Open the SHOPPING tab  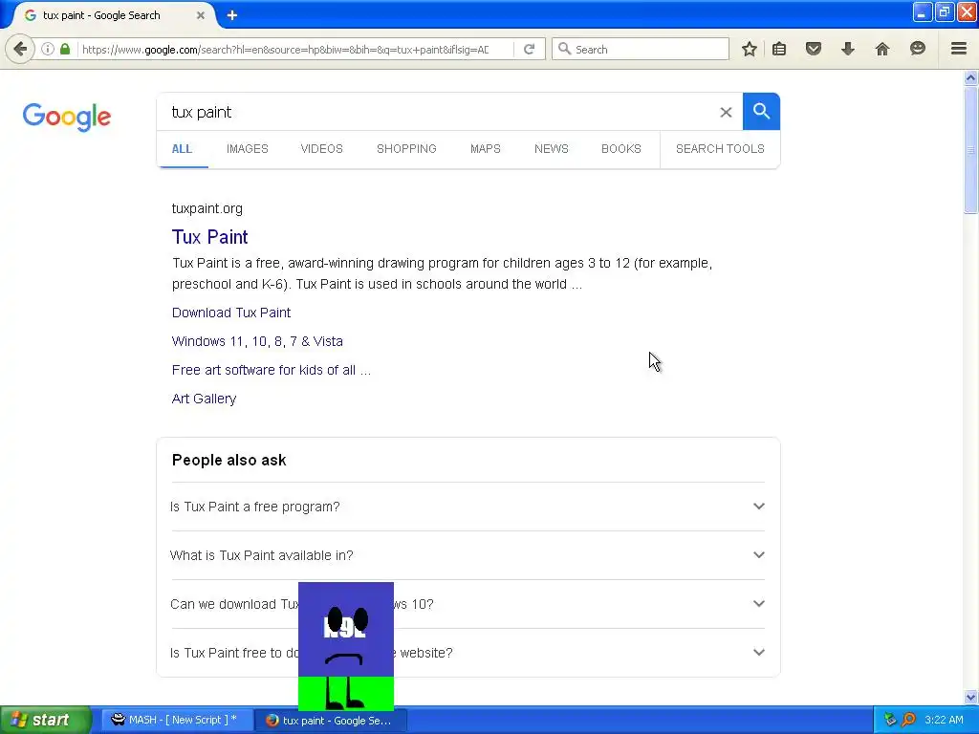click(x=406, y=148)
